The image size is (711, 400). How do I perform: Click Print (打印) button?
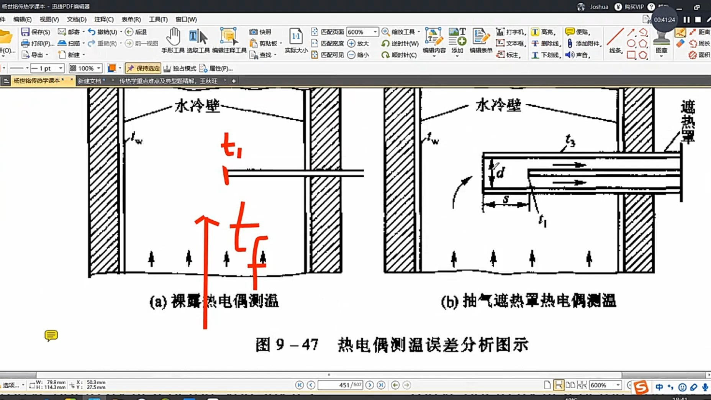click(x=38, y=43)
